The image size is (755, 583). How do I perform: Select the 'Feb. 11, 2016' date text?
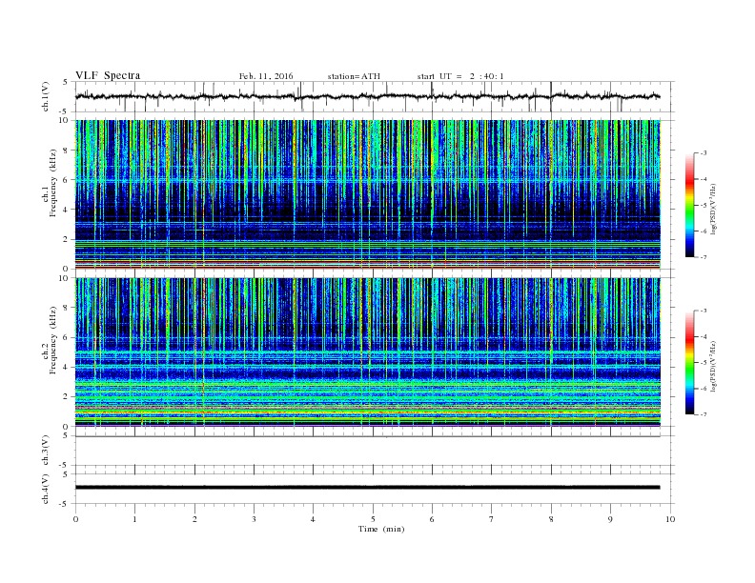pos(266,76)
